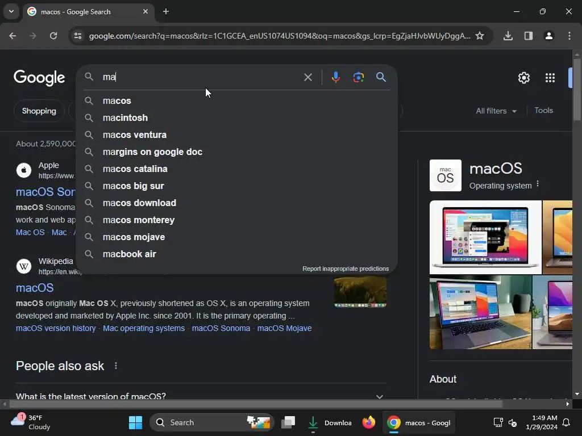Screen dimensions: 582x436
Task: Open the macOS Sonoma sublink
Action: tap(221, 329)
